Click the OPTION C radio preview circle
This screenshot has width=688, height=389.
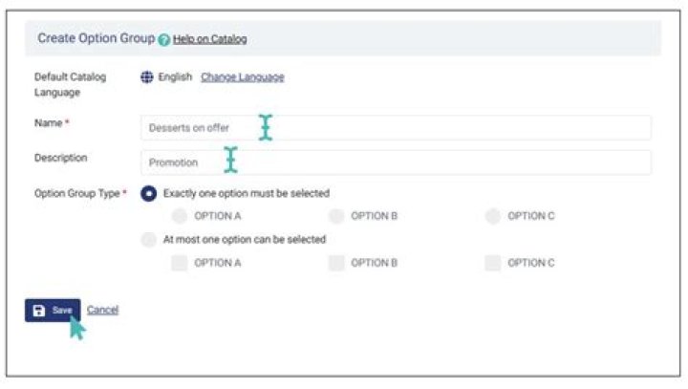click(493, 216)
